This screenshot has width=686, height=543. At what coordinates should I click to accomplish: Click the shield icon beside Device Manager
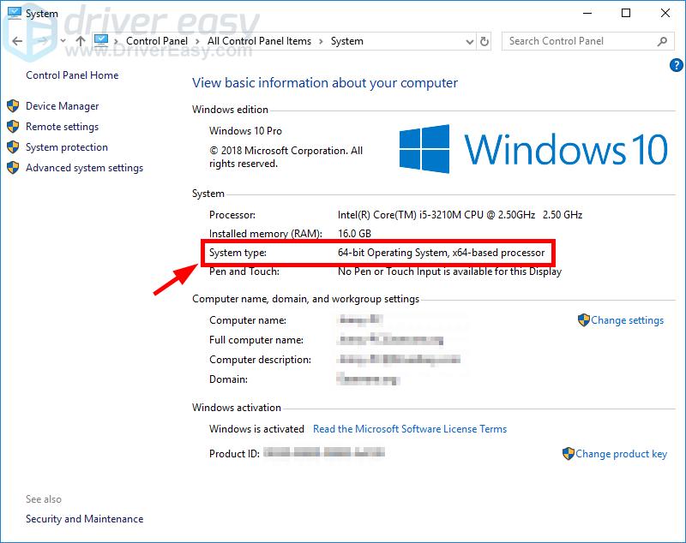pyautogui.click(x=13, y=105)
